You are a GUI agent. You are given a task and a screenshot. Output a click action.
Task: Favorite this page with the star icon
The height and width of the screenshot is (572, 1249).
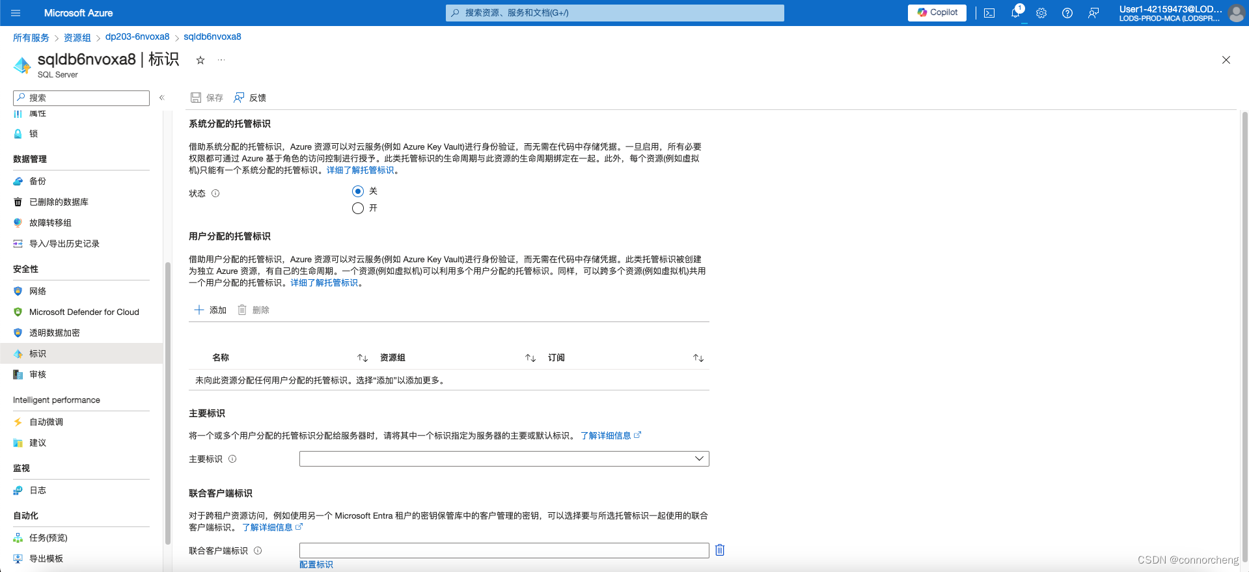pos(200,60)
